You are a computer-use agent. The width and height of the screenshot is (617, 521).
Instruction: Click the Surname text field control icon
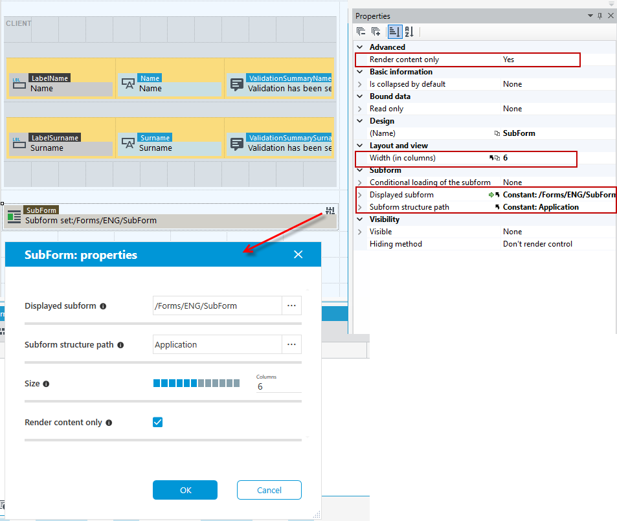(128, 142)
